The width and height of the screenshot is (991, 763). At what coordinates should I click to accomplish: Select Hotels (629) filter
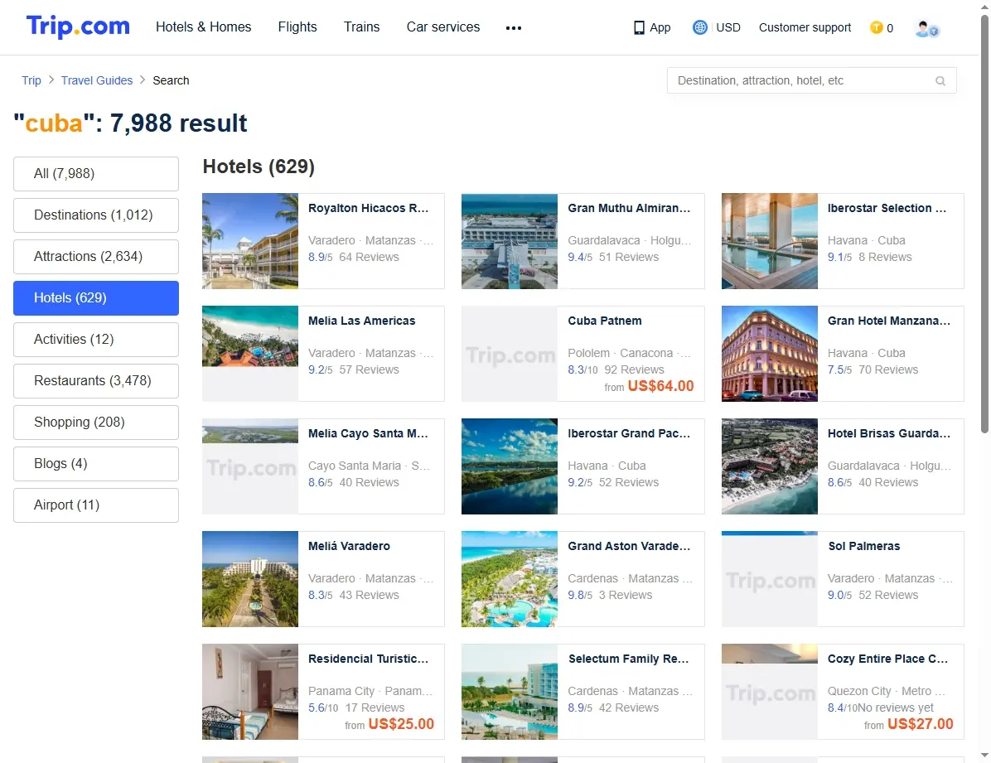click(x=96, y=297)
